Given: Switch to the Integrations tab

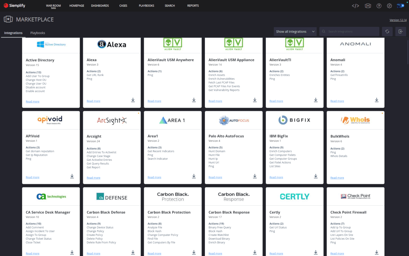Looking at the screenshot, I should point(13,33).
